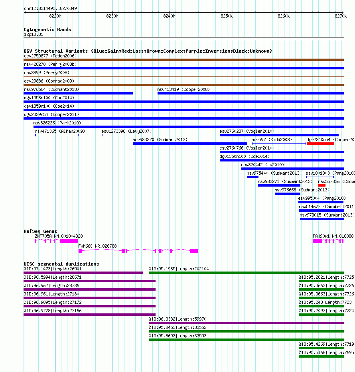Screen dimensions: 355x372
Task: Click the UCSC segmental duplications track title
Action: pos(61,264)
